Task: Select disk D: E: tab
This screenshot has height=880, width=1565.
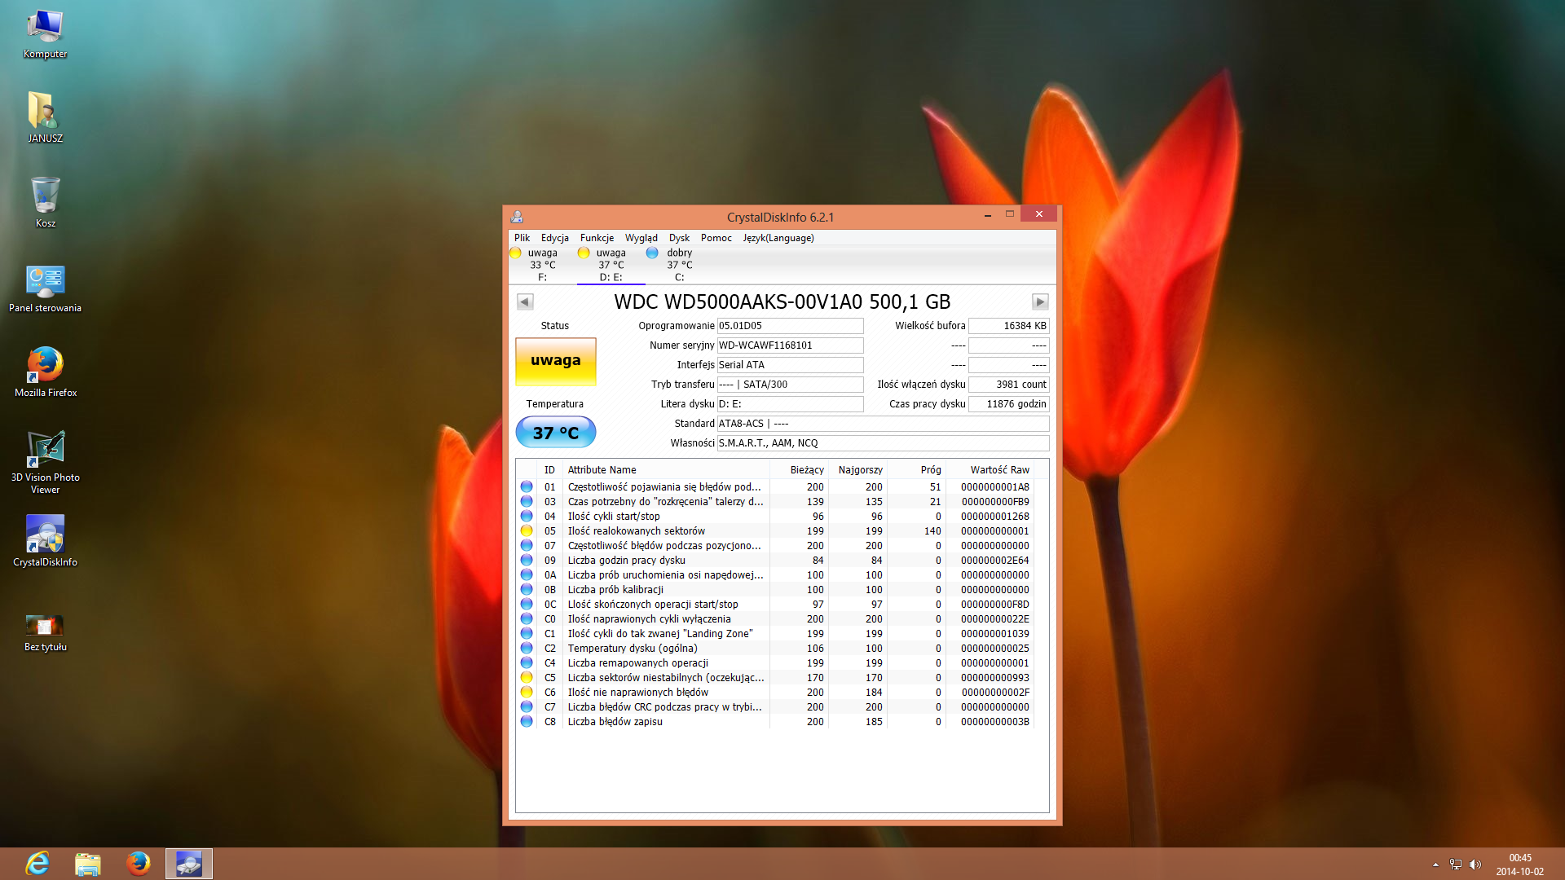Action: (610, 265)
